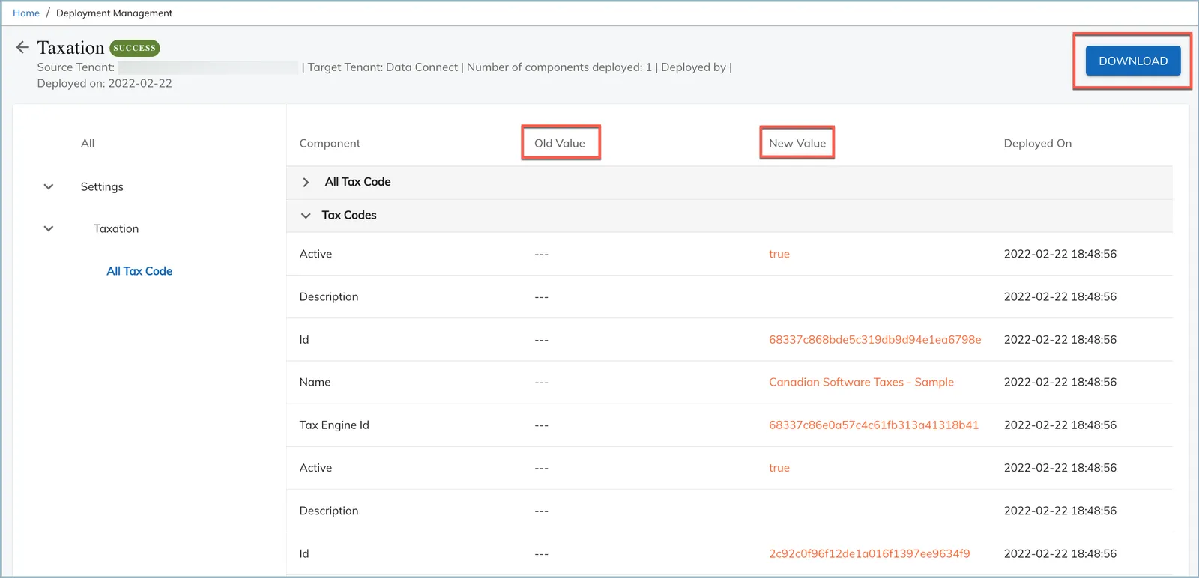The height and width of the screenshot is (578, 1199).
Task: Click the Id value 68337c868bde5c319db9d94e1ea6798e
Action: click(x=875, y=340)
